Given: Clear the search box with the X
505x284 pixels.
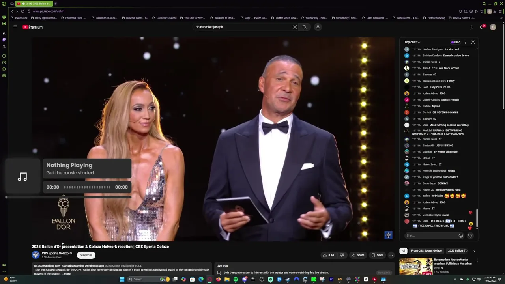Looking at the screenshot, I should pos(295,27).
